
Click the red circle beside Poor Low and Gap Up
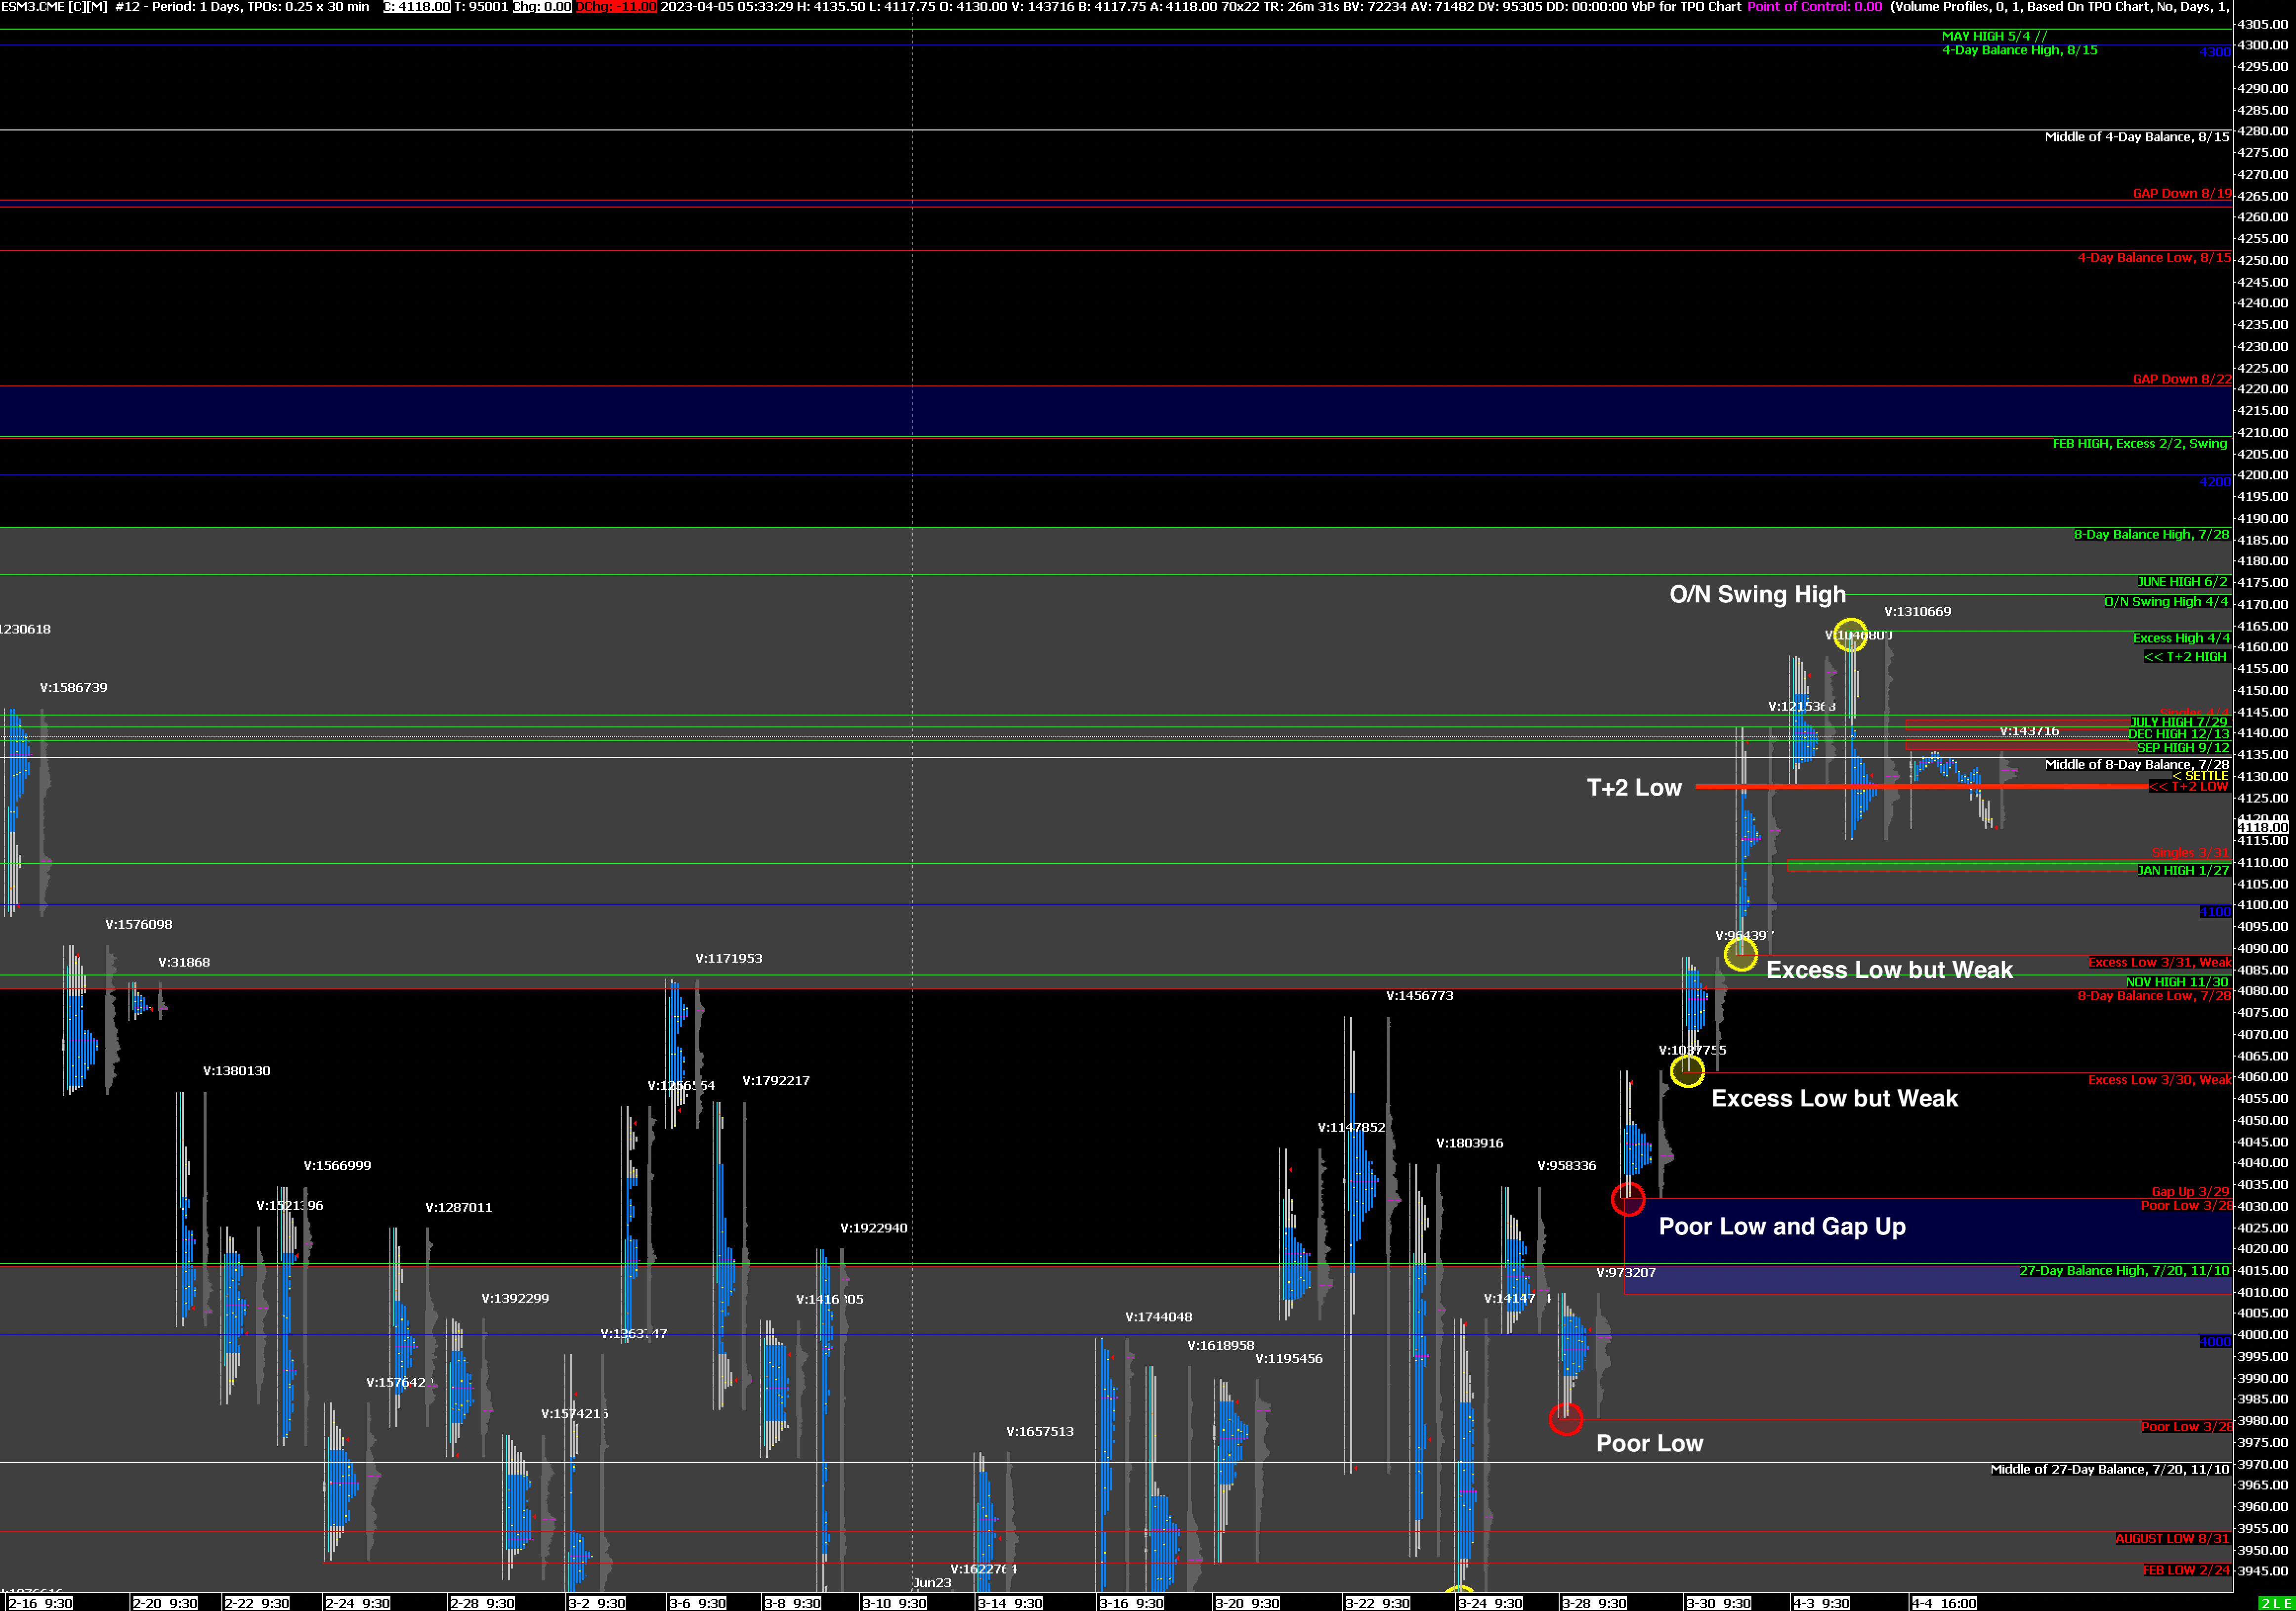(1628, 1199)
